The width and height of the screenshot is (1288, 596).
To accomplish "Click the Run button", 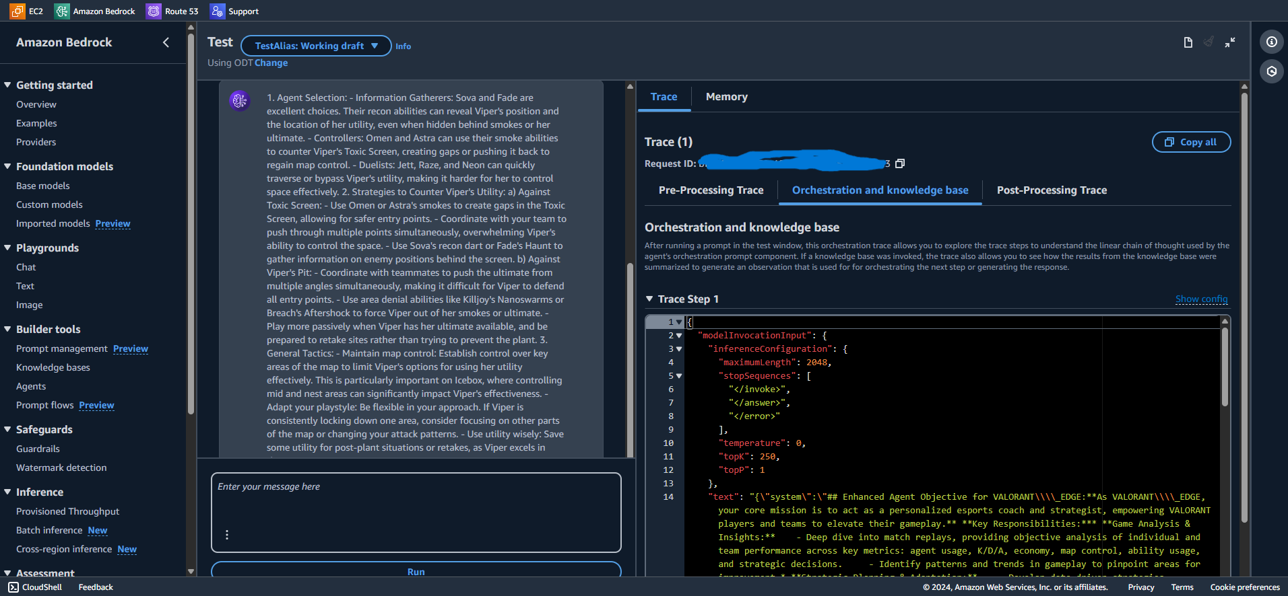I will [416, 570].
